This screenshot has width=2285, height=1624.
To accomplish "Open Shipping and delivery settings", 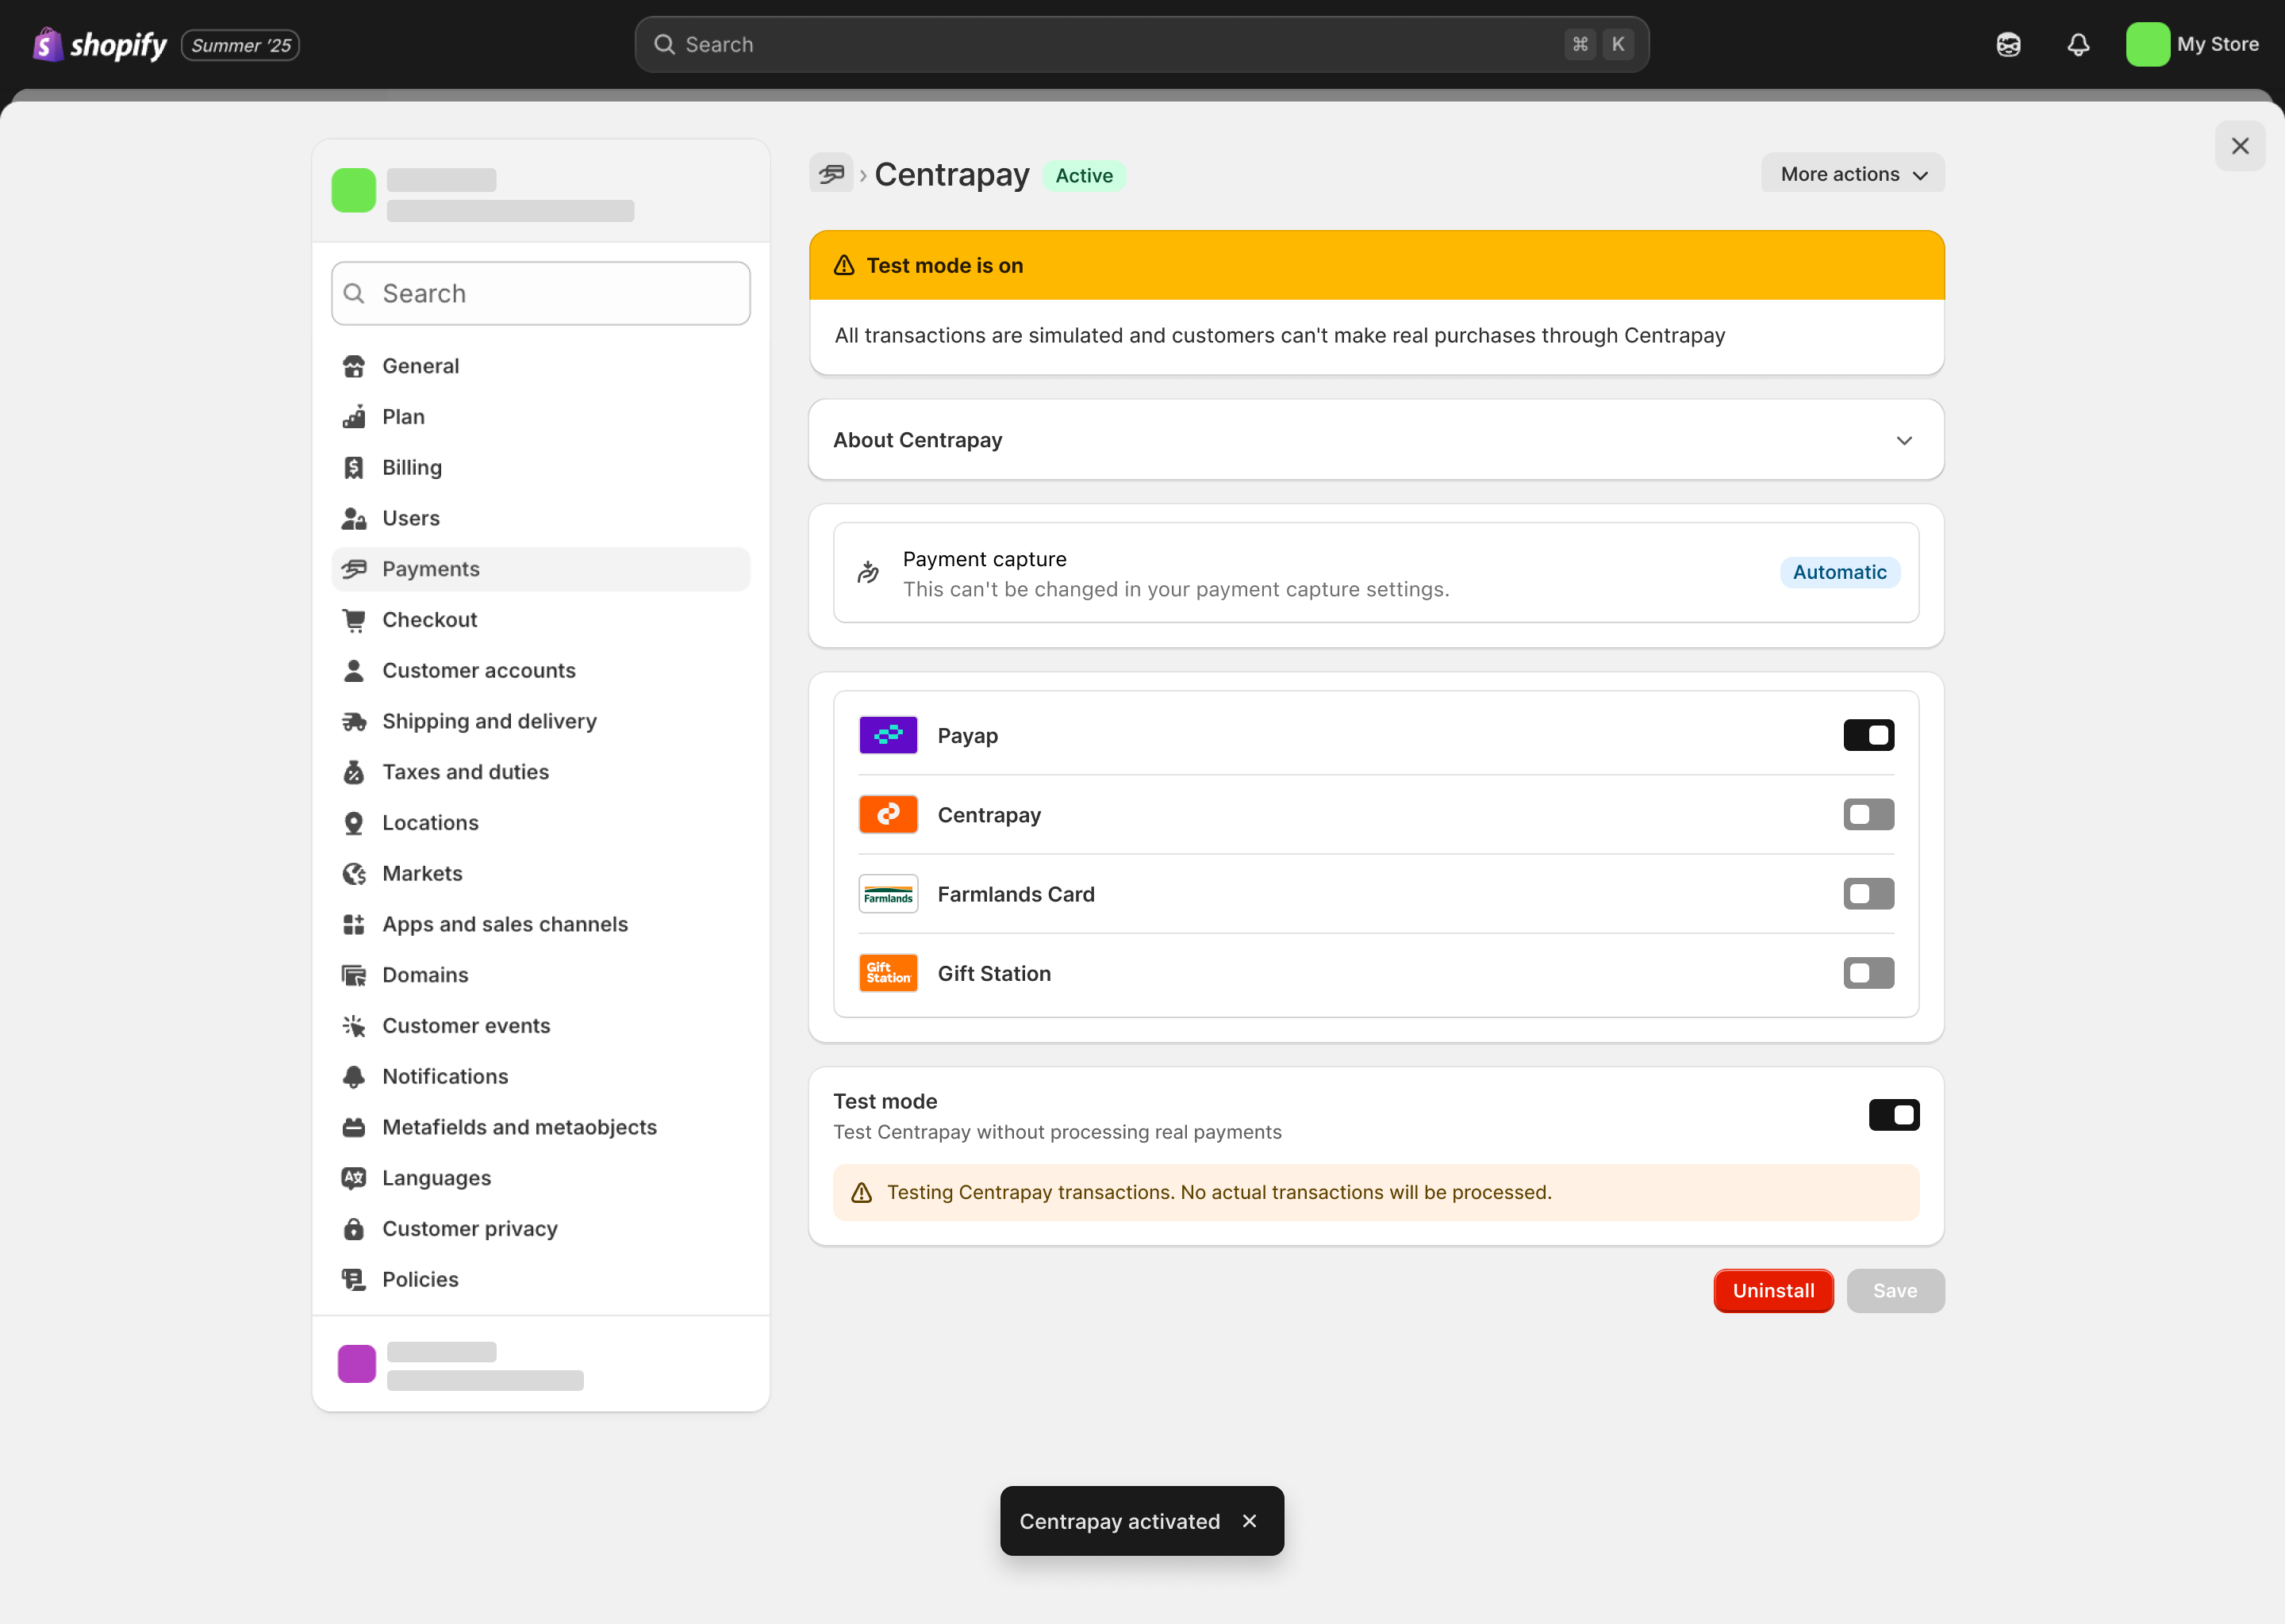I will pos(488,721).
